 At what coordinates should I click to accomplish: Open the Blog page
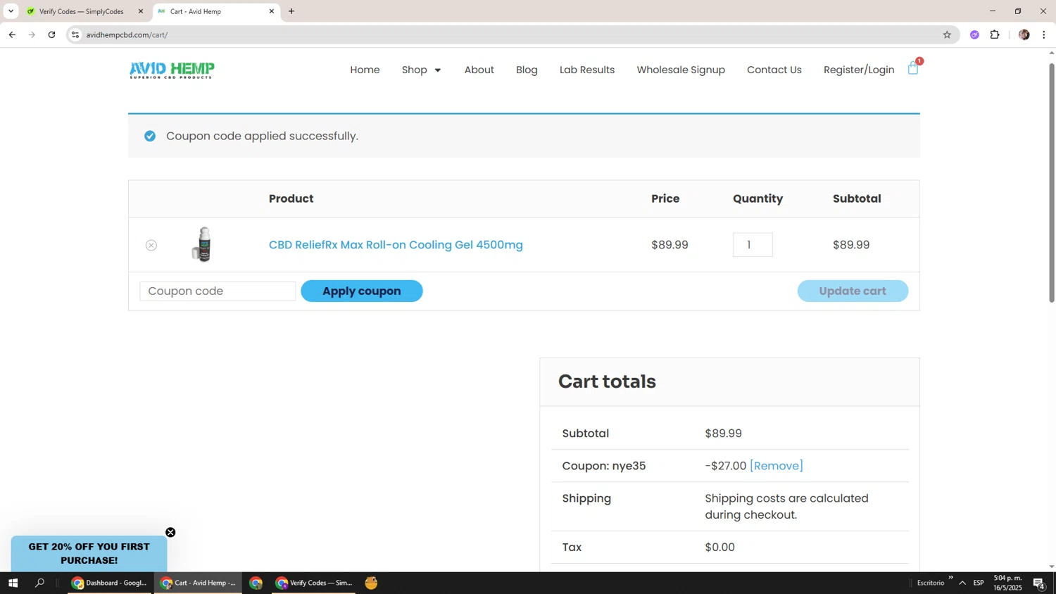coord(527,70)
